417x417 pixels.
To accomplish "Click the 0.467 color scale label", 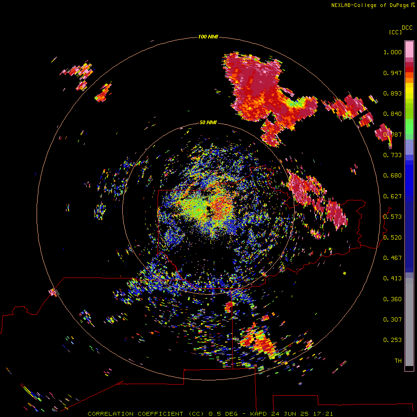I will (x=392, y=258).
